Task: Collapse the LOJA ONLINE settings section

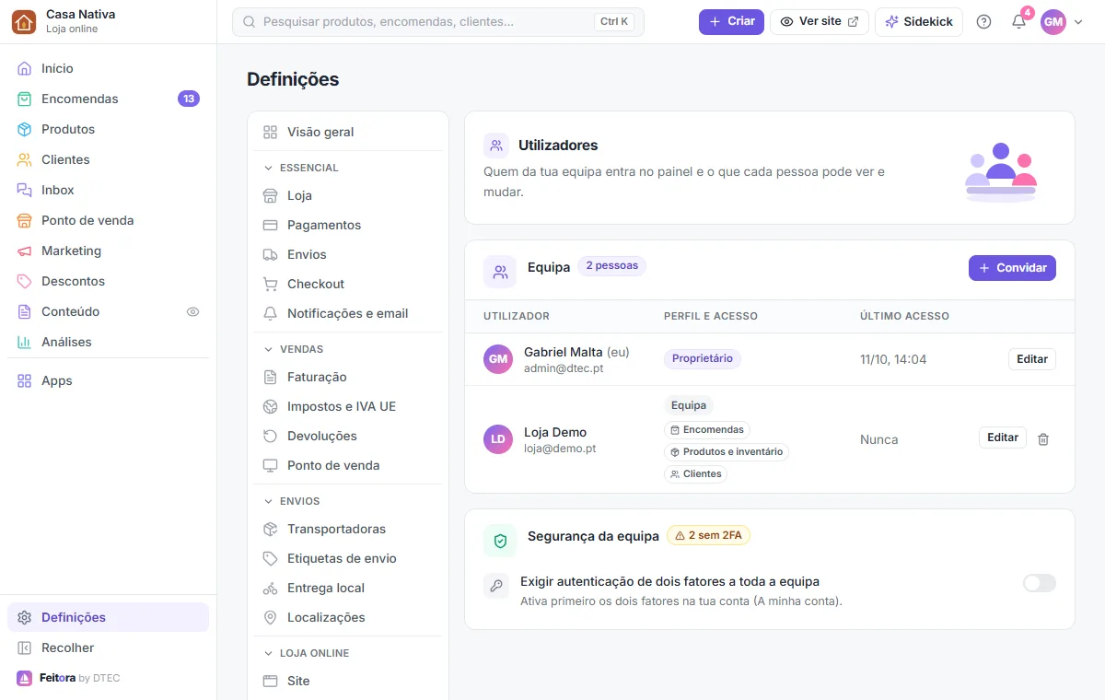Action: [x=307, y=653]
